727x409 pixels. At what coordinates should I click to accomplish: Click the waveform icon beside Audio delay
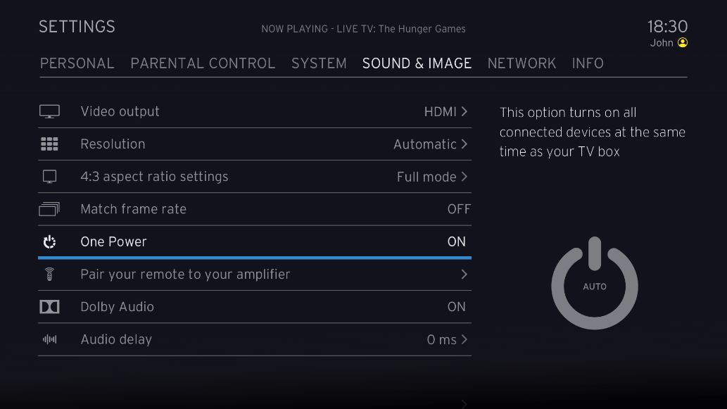pos(49,339)
